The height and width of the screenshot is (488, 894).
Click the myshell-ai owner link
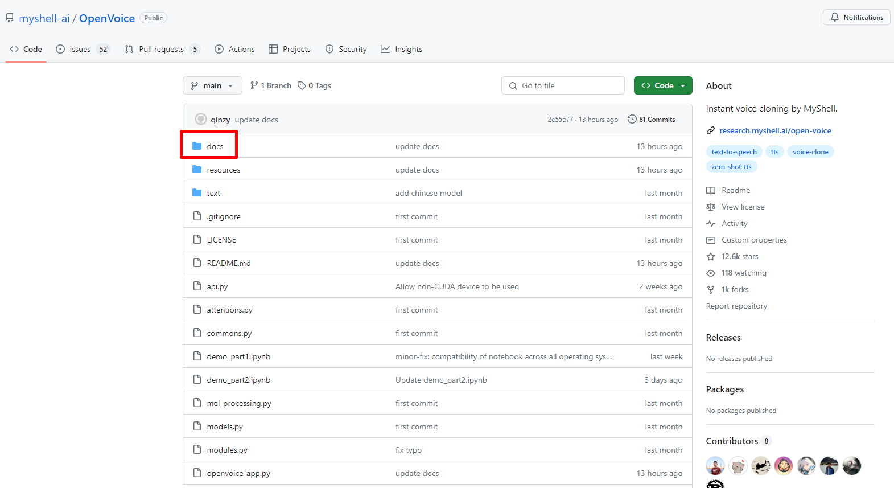tap(44, 18)
